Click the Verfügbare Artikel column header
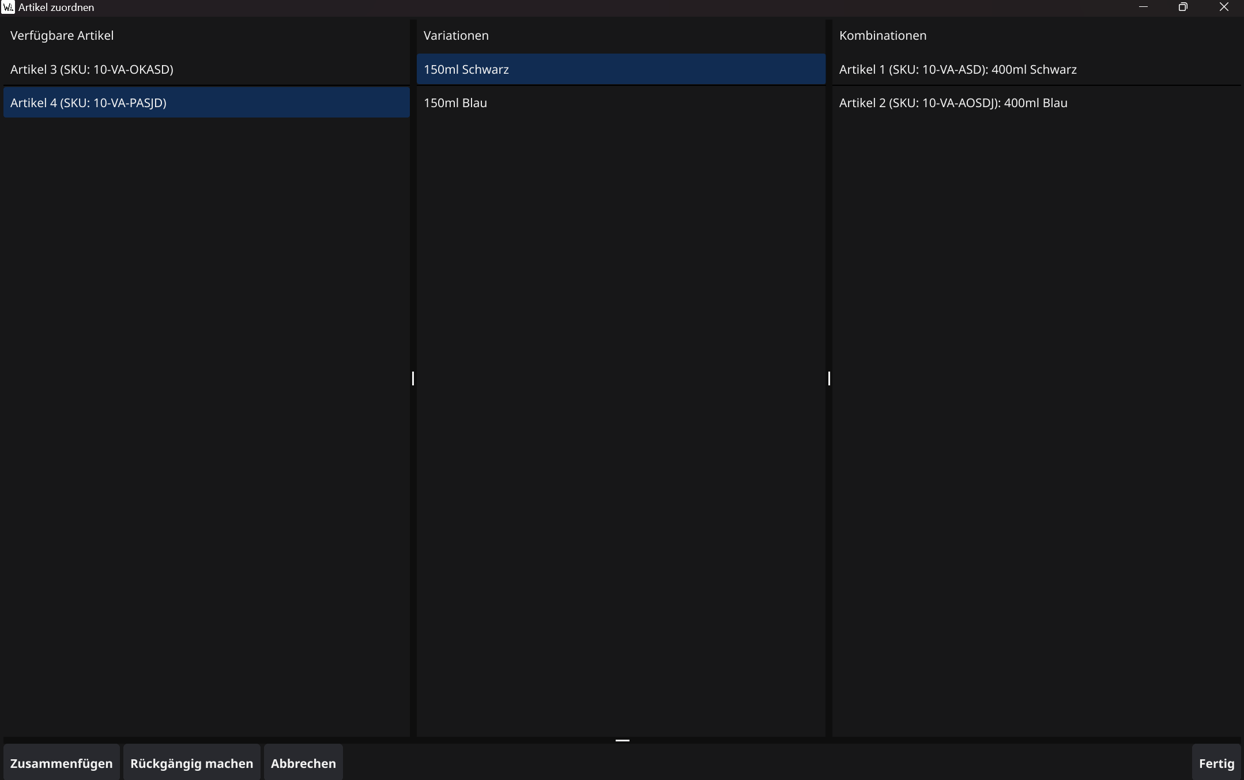1244x780 pixels. tap(62, 35)
